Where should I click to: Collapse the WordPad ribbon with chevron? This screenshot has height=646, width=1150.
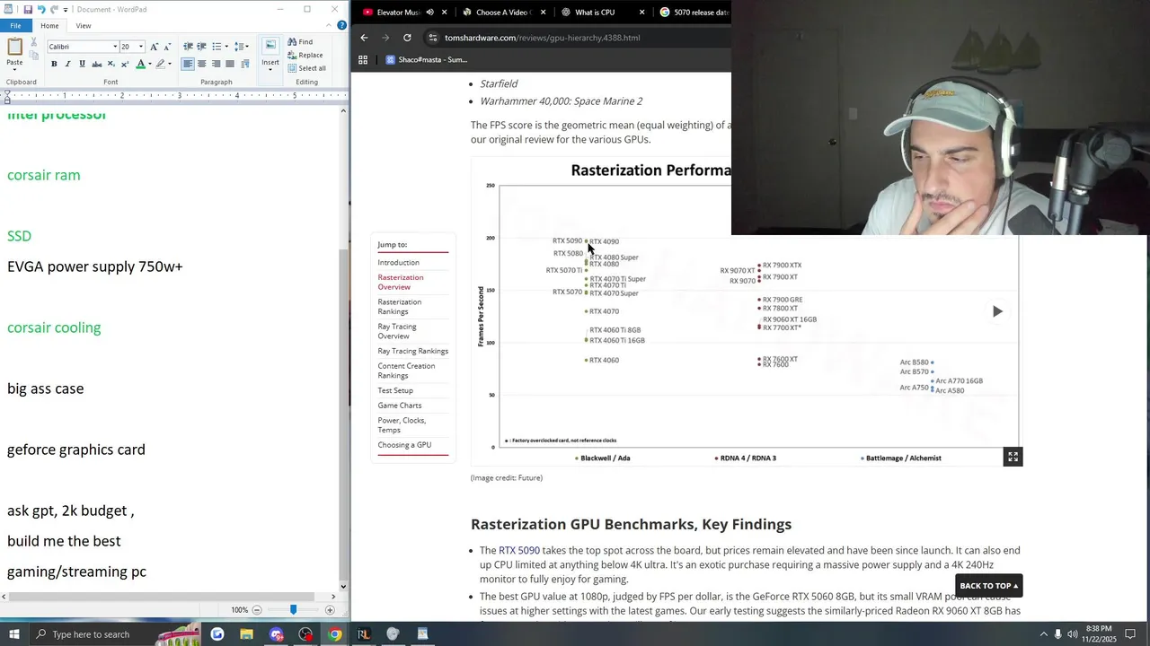330,25
